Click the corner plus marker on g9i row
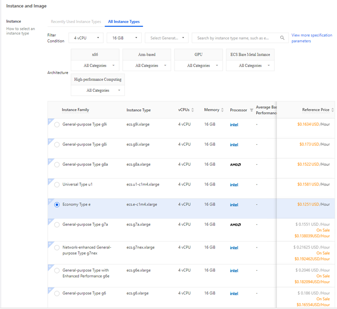 50,121
